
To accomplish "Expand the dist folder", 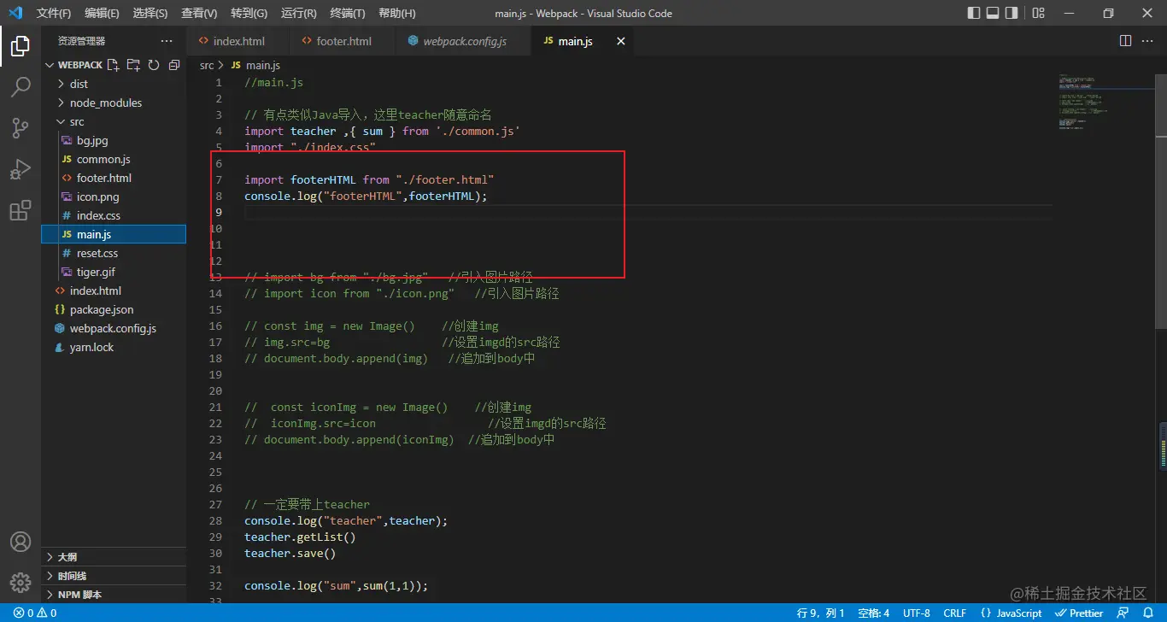I will [x=114, y=84].
